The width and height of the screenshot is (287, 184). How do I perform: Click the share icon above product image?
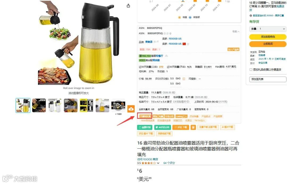point(128,6)
